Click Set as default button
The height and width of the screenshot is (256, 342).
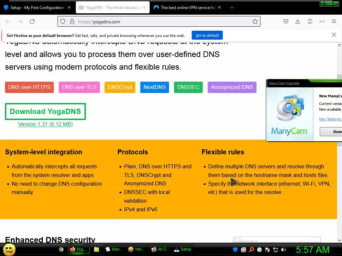click(x=207, y=35)
